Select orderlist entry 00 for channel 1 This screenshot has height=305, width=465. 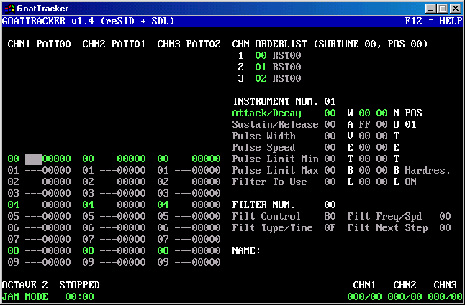[261, 55]
